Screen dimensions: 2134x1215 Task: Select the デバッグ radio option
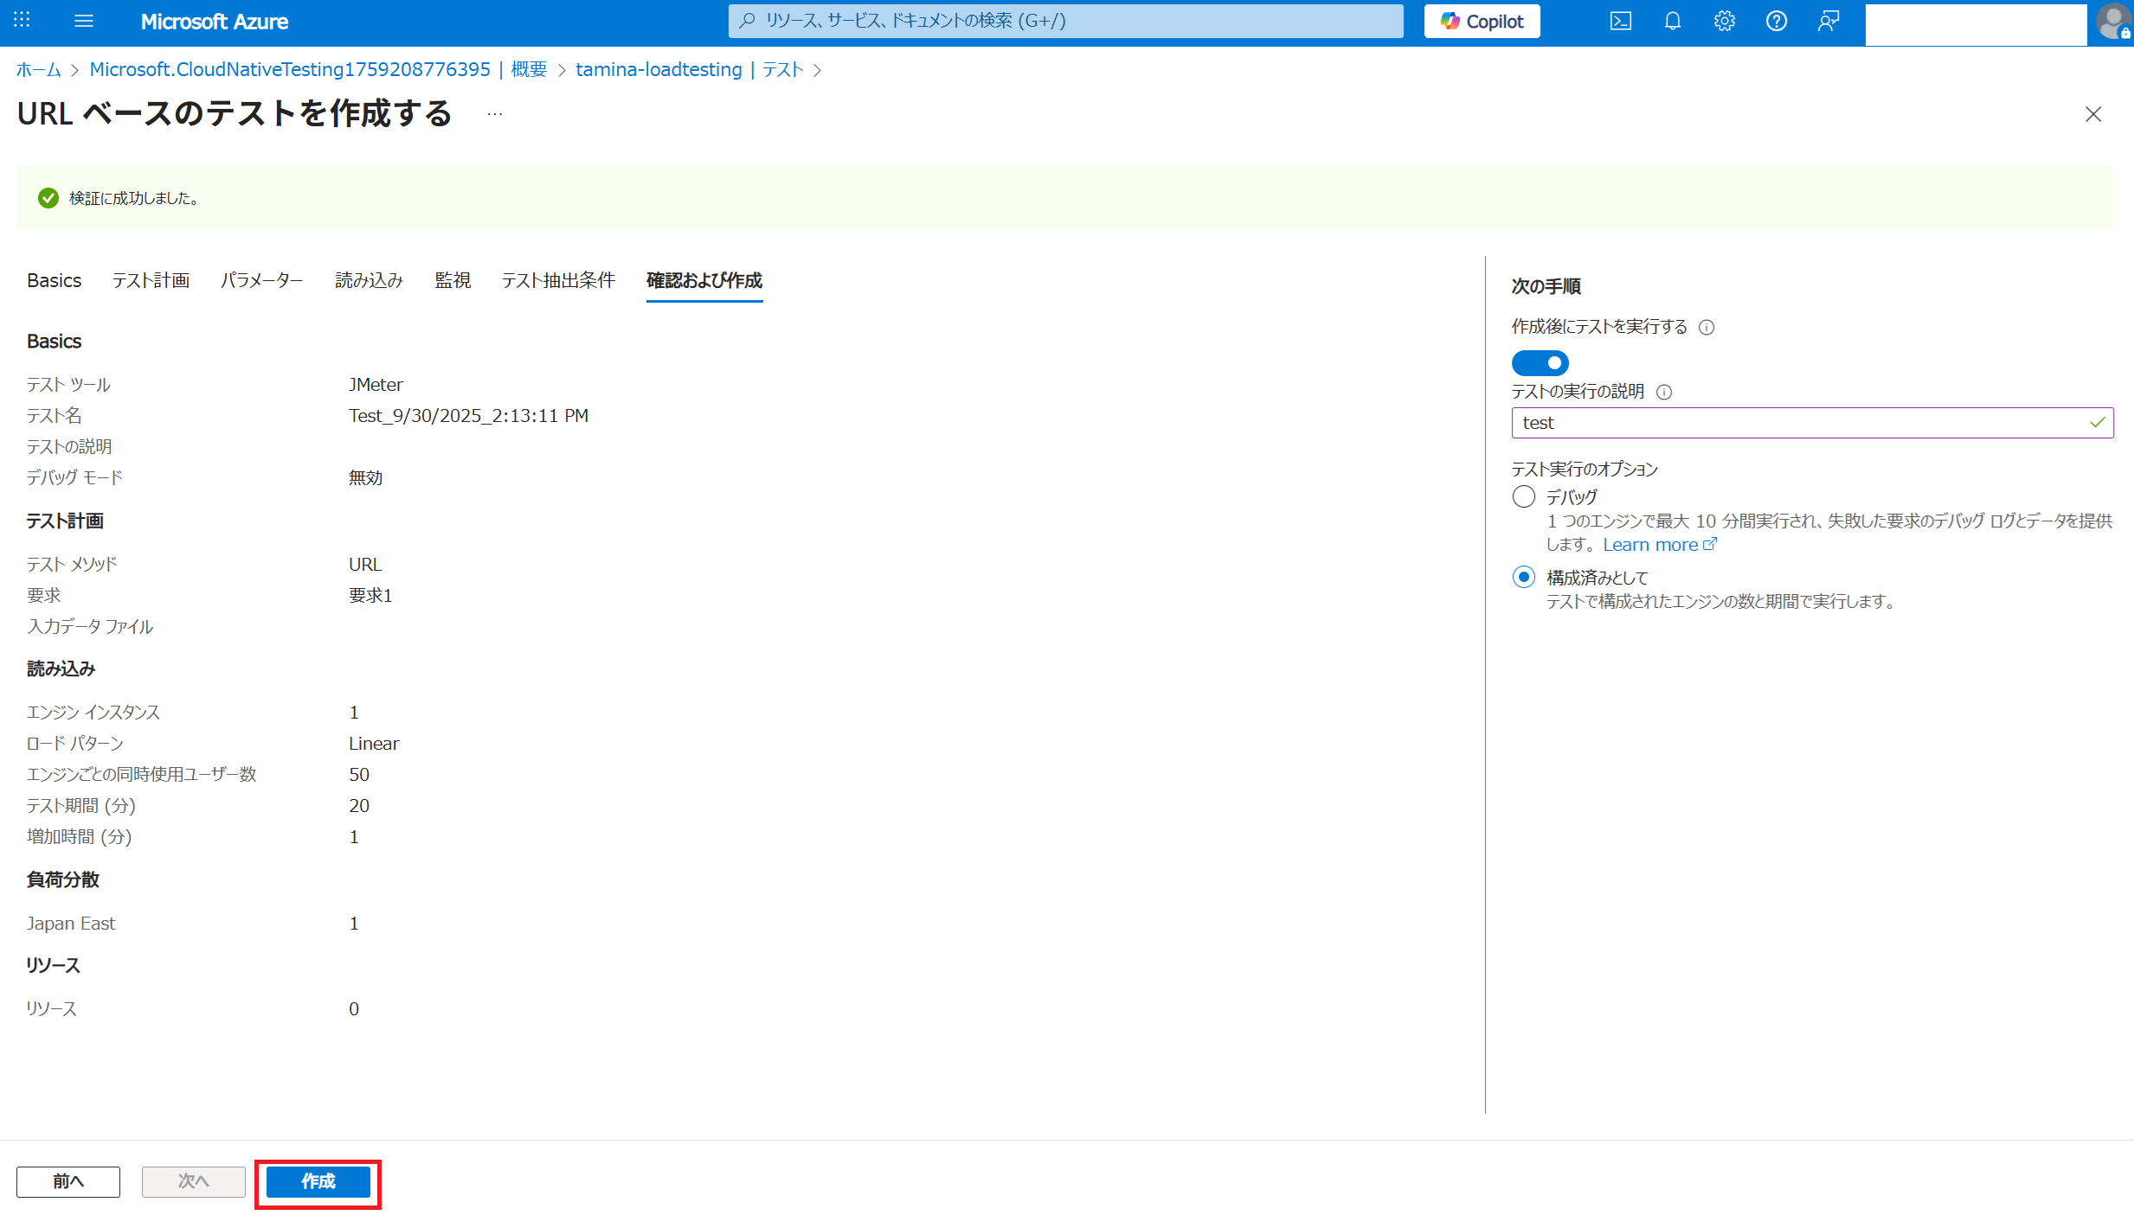1524,496
